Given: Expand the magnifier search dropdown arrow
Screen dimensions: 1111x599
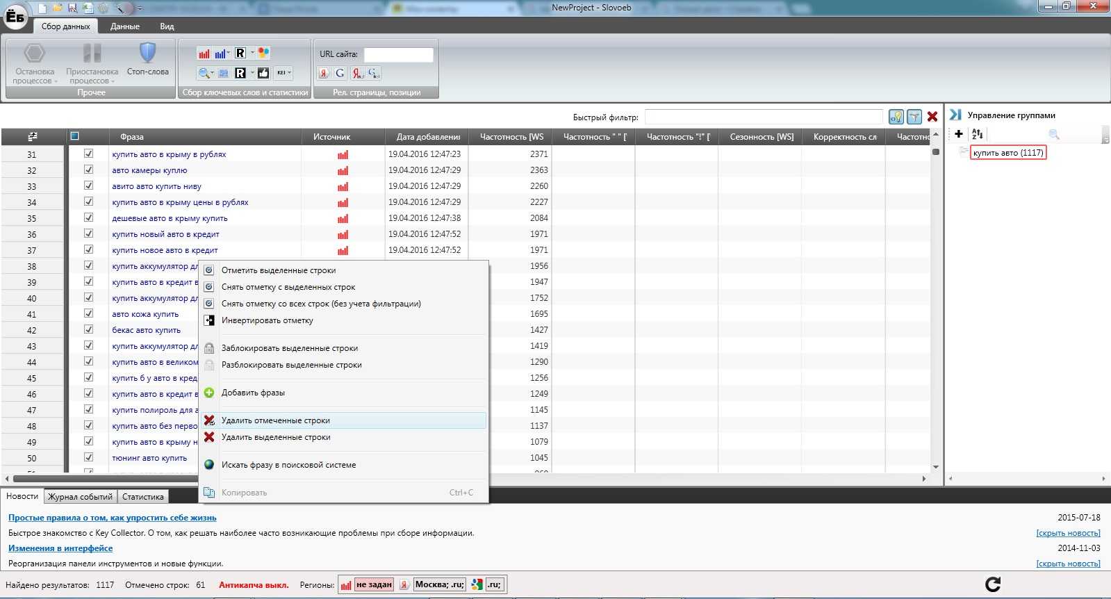Looking at the screenshot, I should (213, 73).
